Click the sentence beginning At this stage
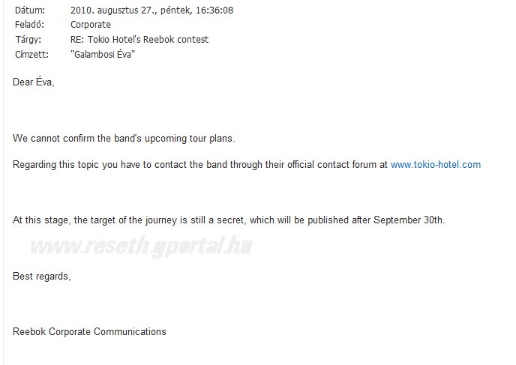This screenshot has width=516, height=365. pos(229,220)
